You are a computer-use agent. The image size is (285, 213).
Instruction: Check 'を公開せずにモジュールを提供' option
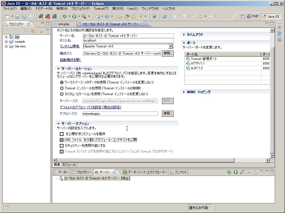click(x=62, y=134)
